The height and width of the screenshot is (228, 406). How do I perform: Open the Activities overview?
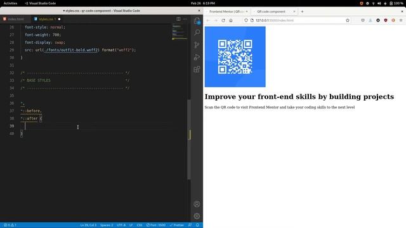point(10,3)
